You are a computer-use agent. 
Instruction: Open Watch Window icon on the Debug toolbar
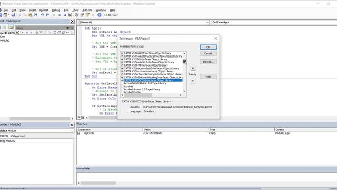coord(63,32)
